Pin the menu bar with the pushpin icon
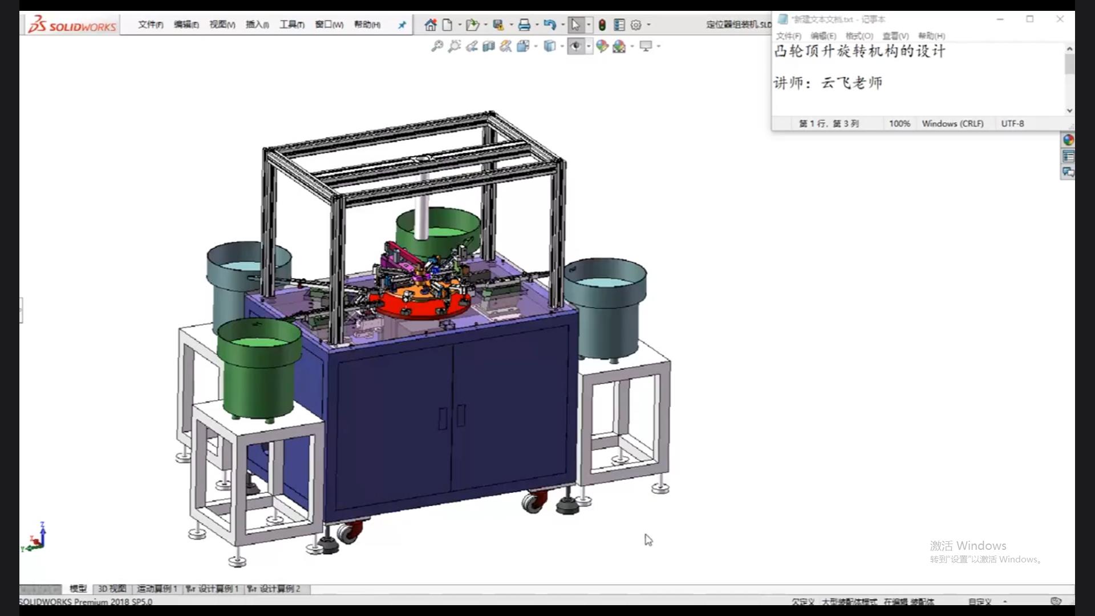1095x616 pixels. click(402, 25)
